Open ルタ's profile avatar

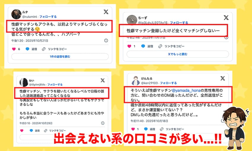(16, 14)
